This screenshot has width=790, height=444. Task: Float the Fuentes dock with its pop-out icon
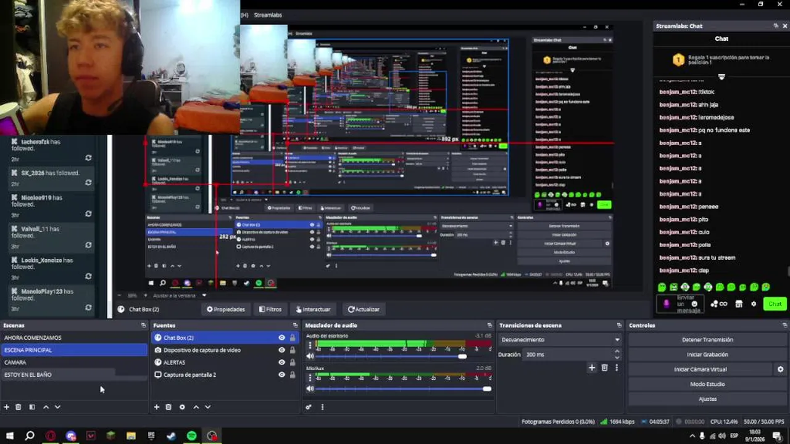[x=295, y=325]
